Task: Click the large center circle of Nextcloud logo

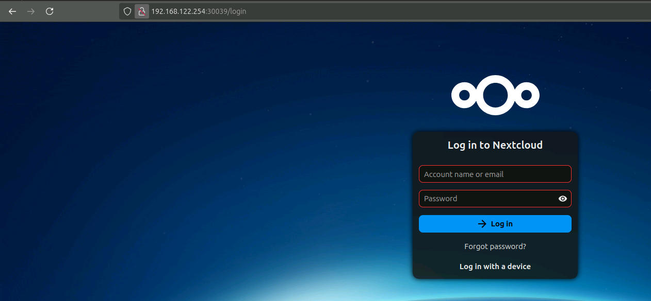Action: tap(495, 95)
